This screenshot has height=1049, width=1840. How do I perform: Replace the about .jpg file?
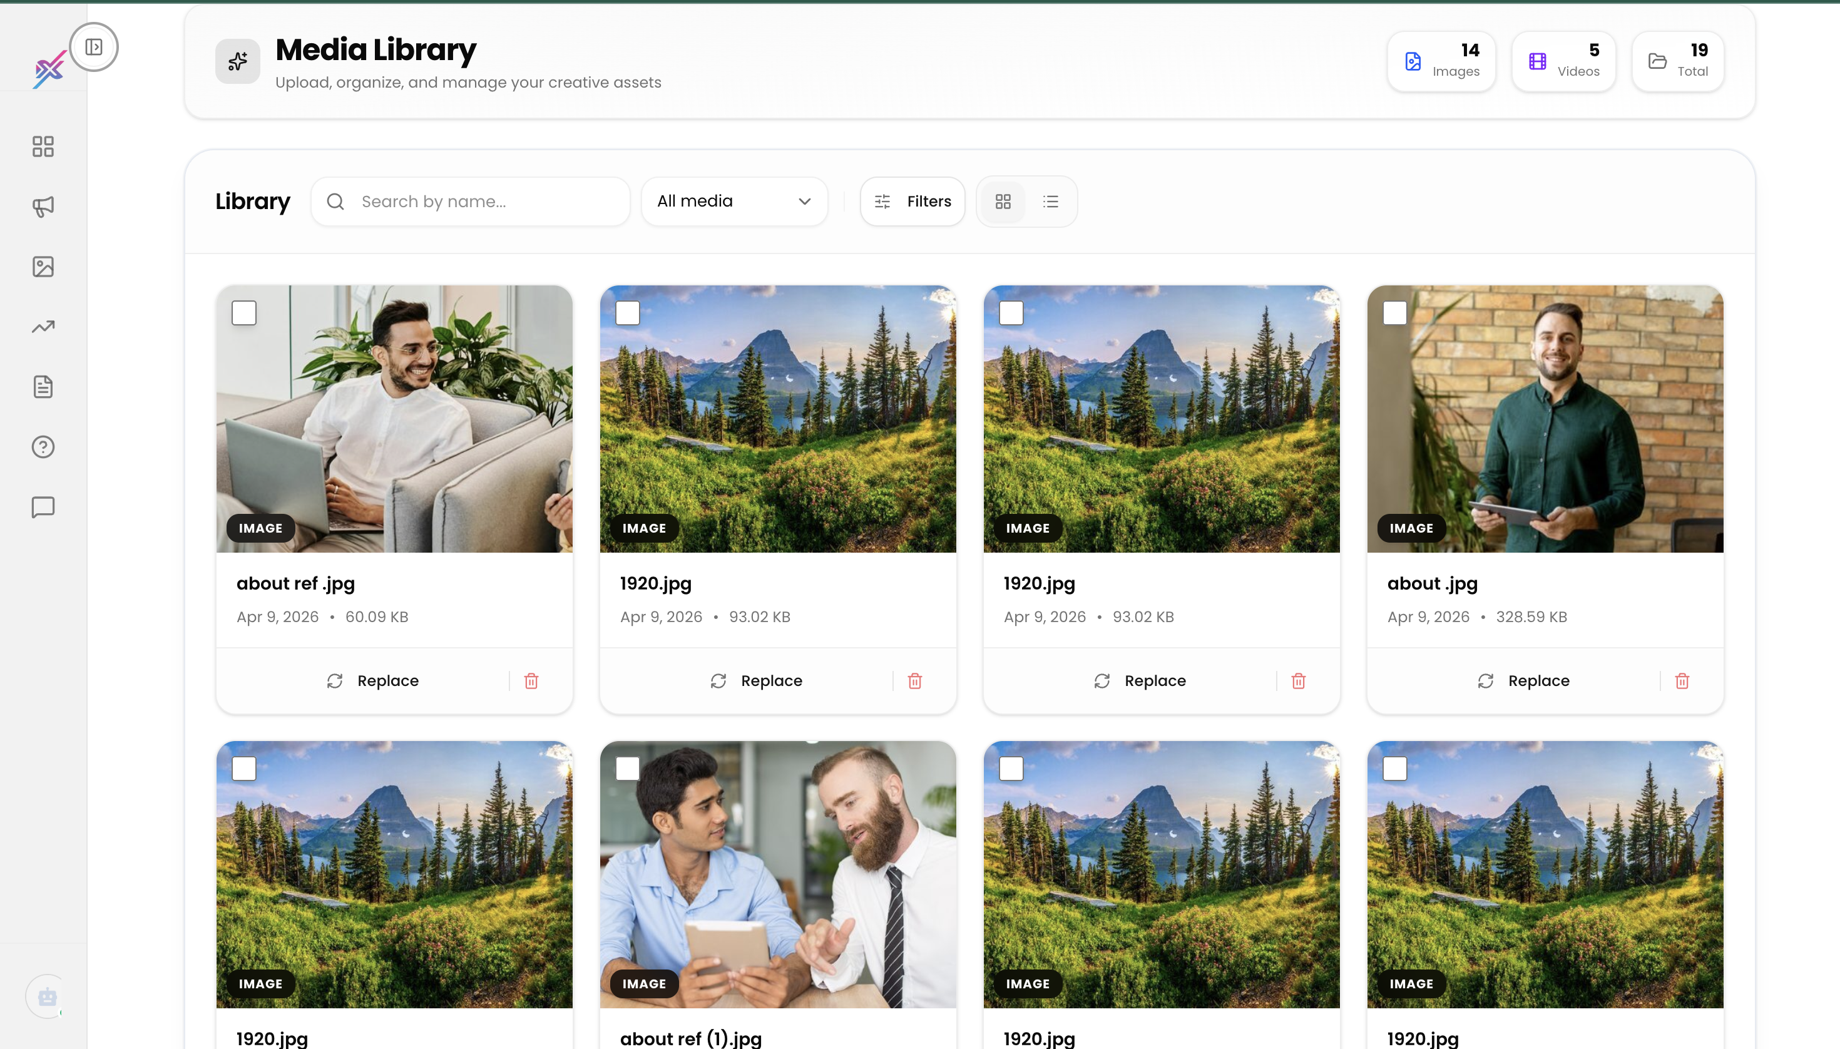point(1524,681)
